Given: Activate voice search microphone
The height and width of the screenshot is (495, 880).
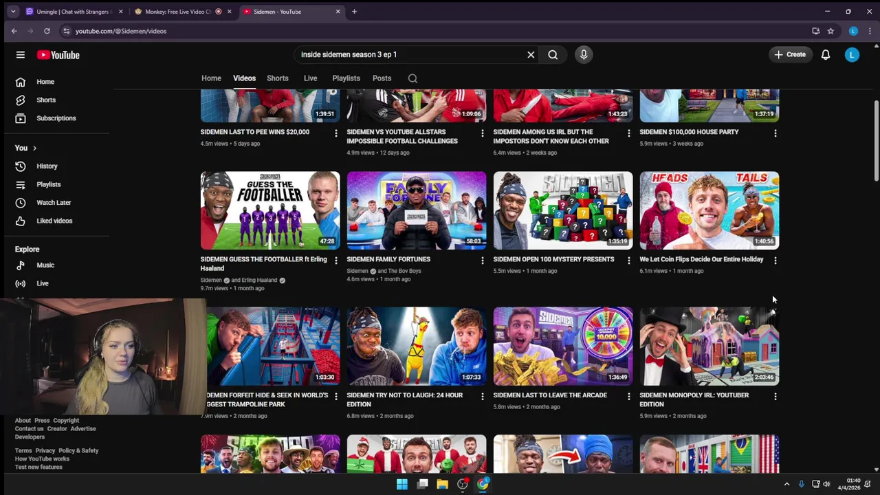Looking at the screenshot, I should point(584,55).
